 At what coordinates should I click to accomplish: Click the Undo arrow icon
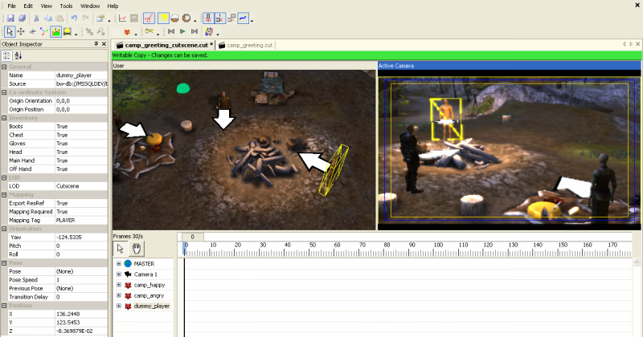(x=74, y=18)
